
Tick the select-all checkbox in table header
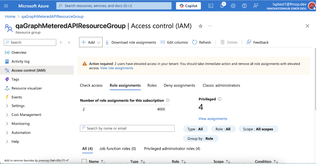coord(84,161)
